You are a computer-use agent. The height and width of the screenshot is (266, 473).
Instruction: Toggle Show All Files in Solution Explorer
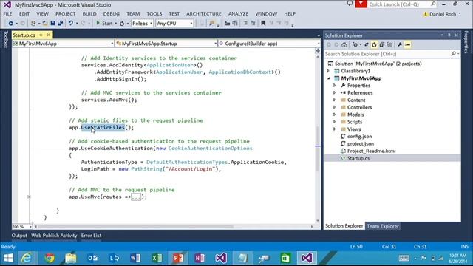(x=389, y=44)
